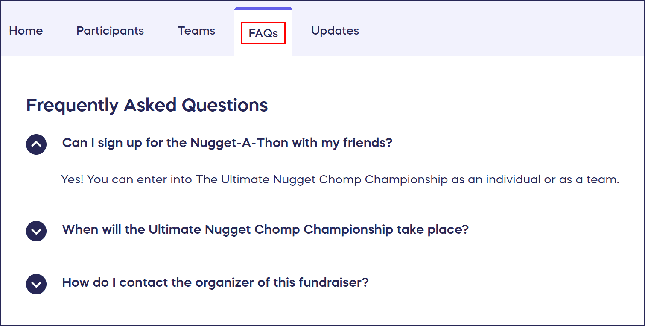Click "How do I contact the organizer" question text

(215, 282)
